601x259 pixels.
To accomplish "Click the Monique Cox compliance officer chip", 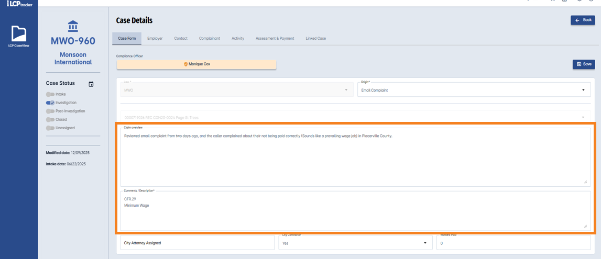I will click(x=196, y=64).
